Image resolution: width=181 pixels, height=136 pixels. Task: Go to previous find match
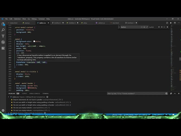click(159, 27)
